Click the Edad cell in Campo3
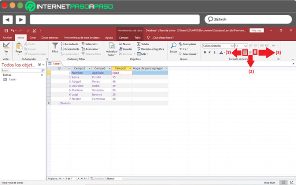 click(x=122, y=73)
